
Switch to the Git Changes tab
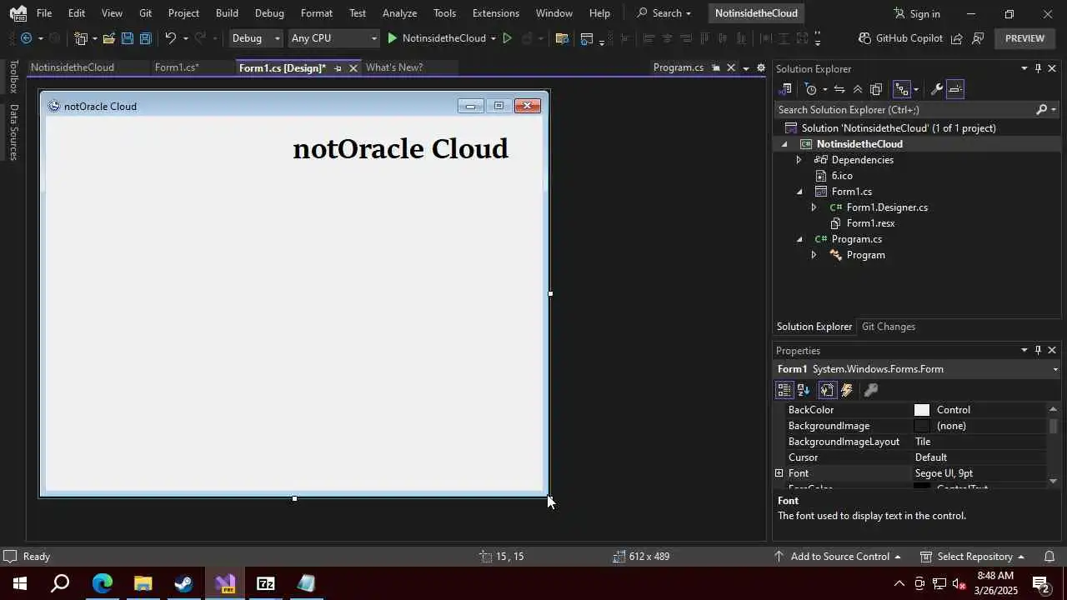(x=889, y=327)
